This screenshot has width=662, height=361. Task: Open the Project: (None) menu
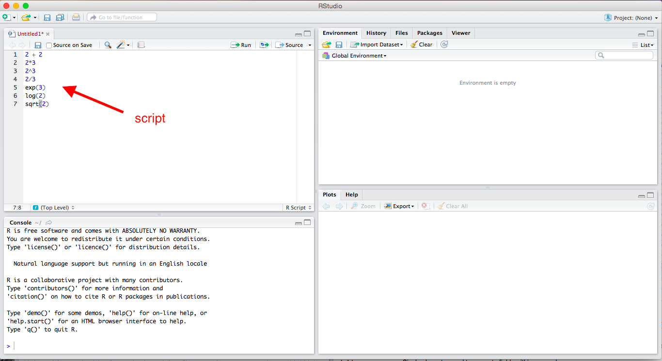point(631,17)
